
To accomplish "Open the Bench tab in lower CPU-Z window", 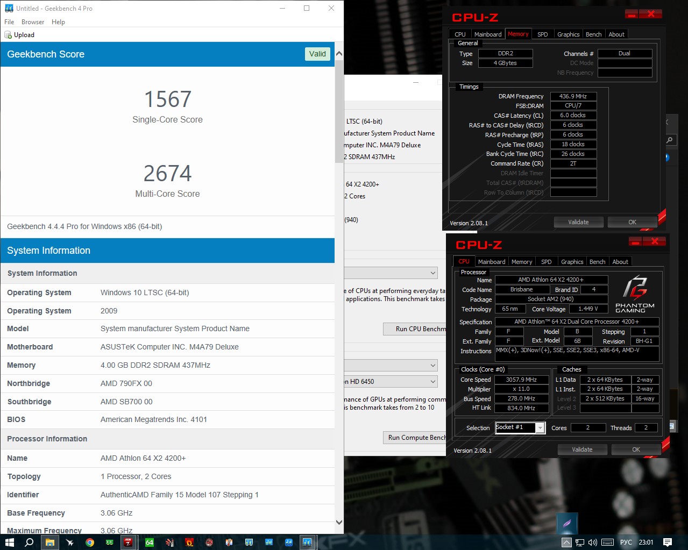I will pyautogui.click(x=597, y=262).
